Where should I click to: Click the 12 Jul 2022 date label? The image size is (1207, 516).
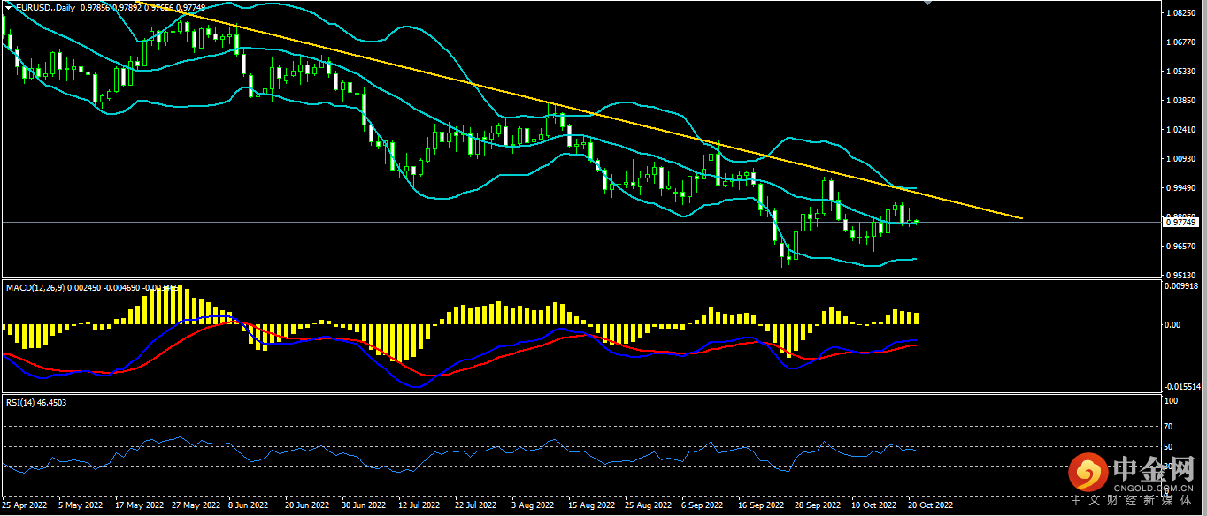(x=419, y=506)
